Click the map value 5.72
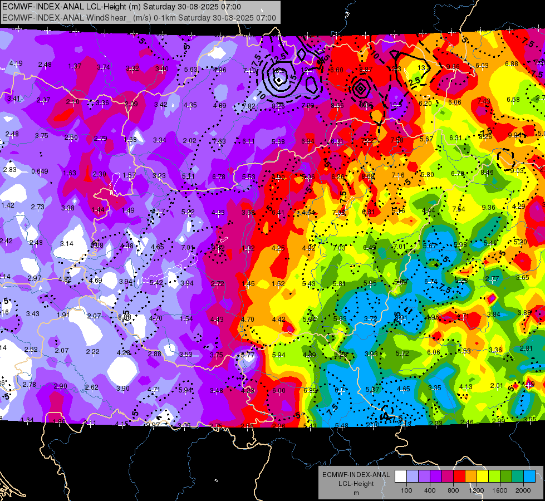 point(402,353)
